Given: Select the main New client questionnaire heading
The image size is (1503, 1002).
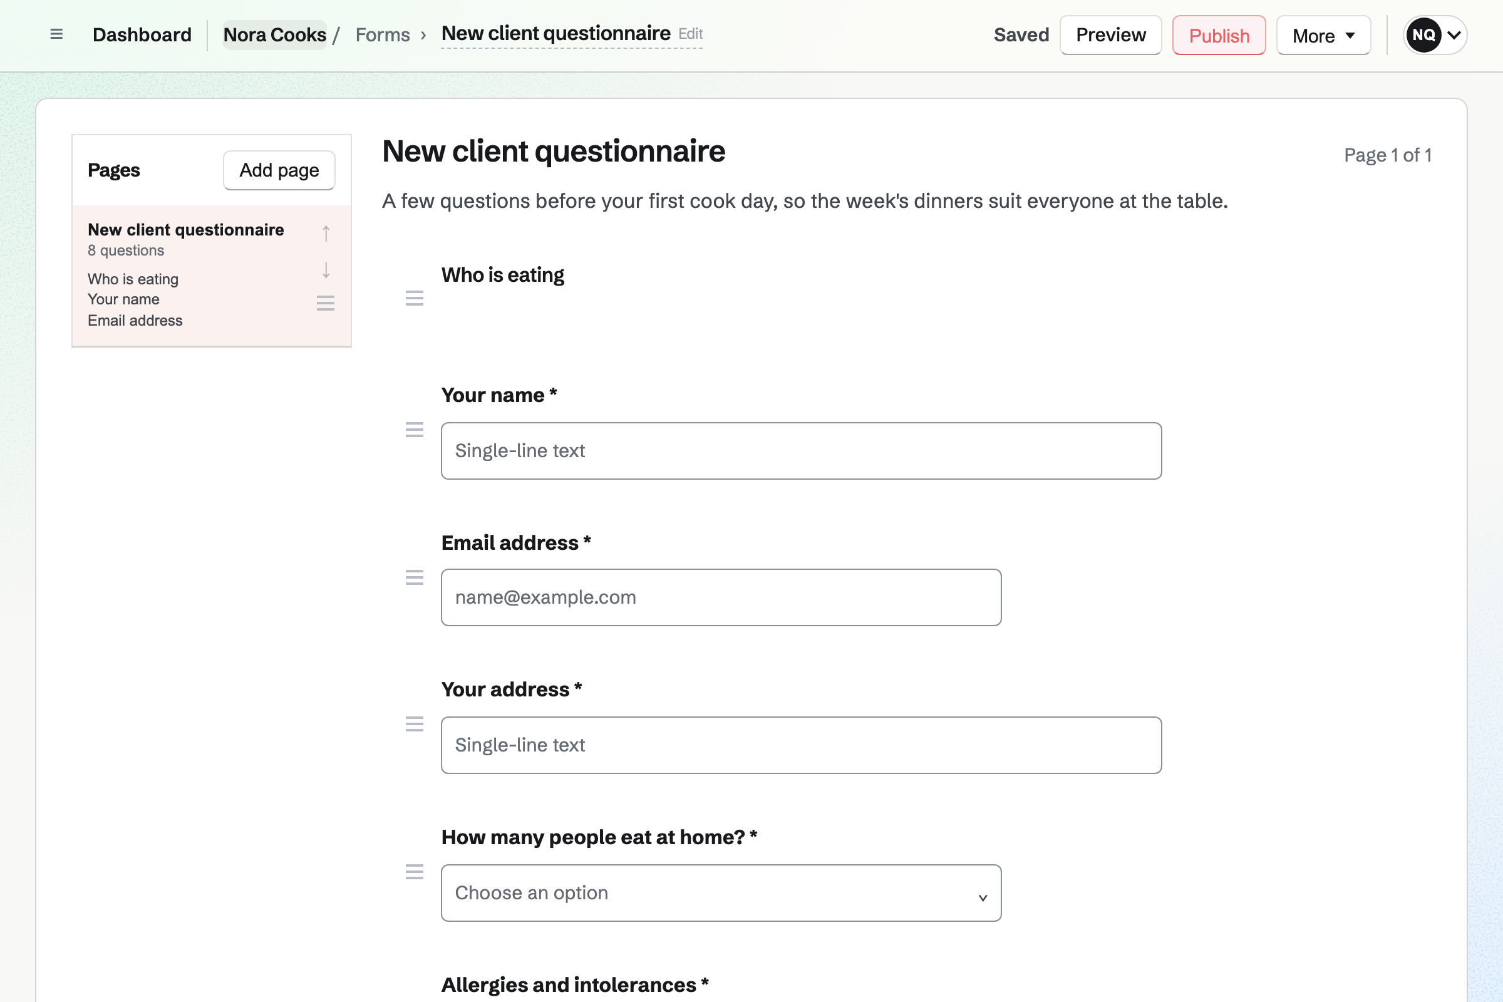Looking at the screenshot, I should 554,152.
